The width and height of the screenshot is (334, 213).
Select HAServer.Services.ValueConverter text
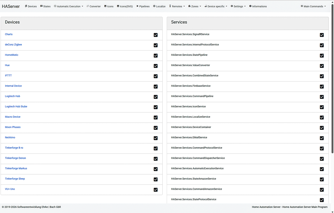tap(191, 65)
